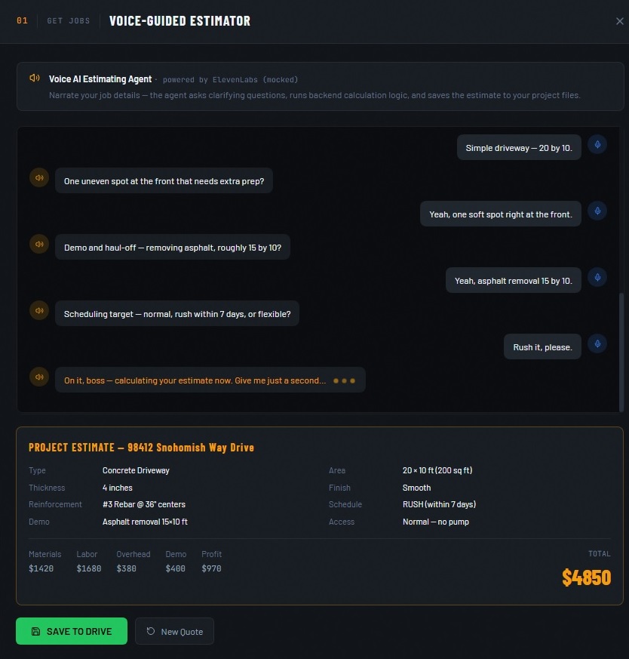The height and width of the screenshot is (659, 629).
Task: Click the RUSH (within 7 days) schedule value
Action: [x=439, y=504]
